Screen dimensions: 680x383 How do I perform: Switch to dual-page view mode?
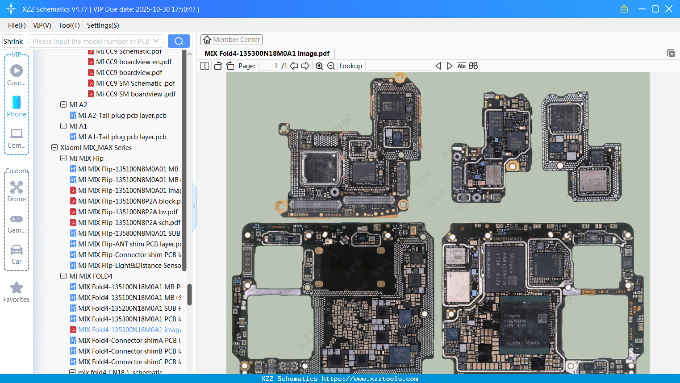(x=204, y=66)
